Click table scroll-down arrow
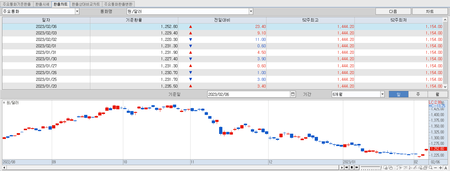 click(445, 87)
